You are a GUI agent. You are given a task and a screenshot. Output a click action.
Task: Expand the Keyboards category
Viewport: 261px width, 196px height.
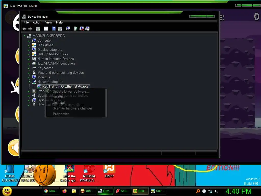click(x=29, y=68)
